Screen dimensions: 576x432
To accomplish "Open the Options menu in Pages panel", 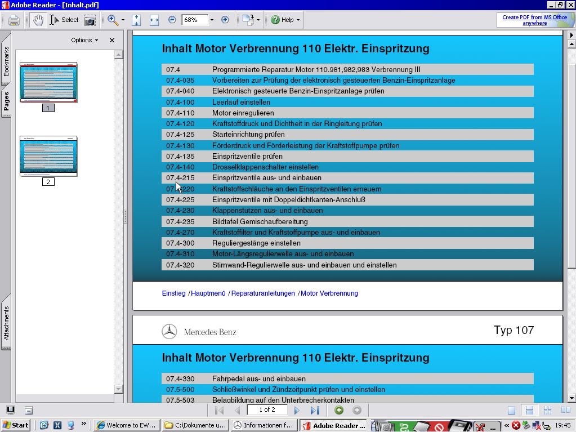I will pos(84,40).
